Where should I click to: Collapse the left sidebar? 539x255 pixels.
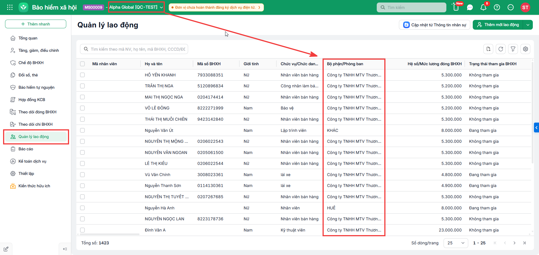pyautogui.click(x=65, y=249)
